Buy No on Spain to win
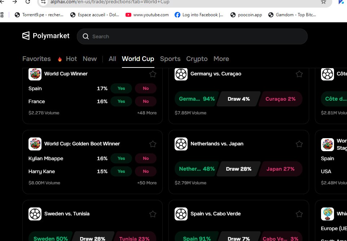The width and height of the screenshot is (347, 241). point(146,88)
